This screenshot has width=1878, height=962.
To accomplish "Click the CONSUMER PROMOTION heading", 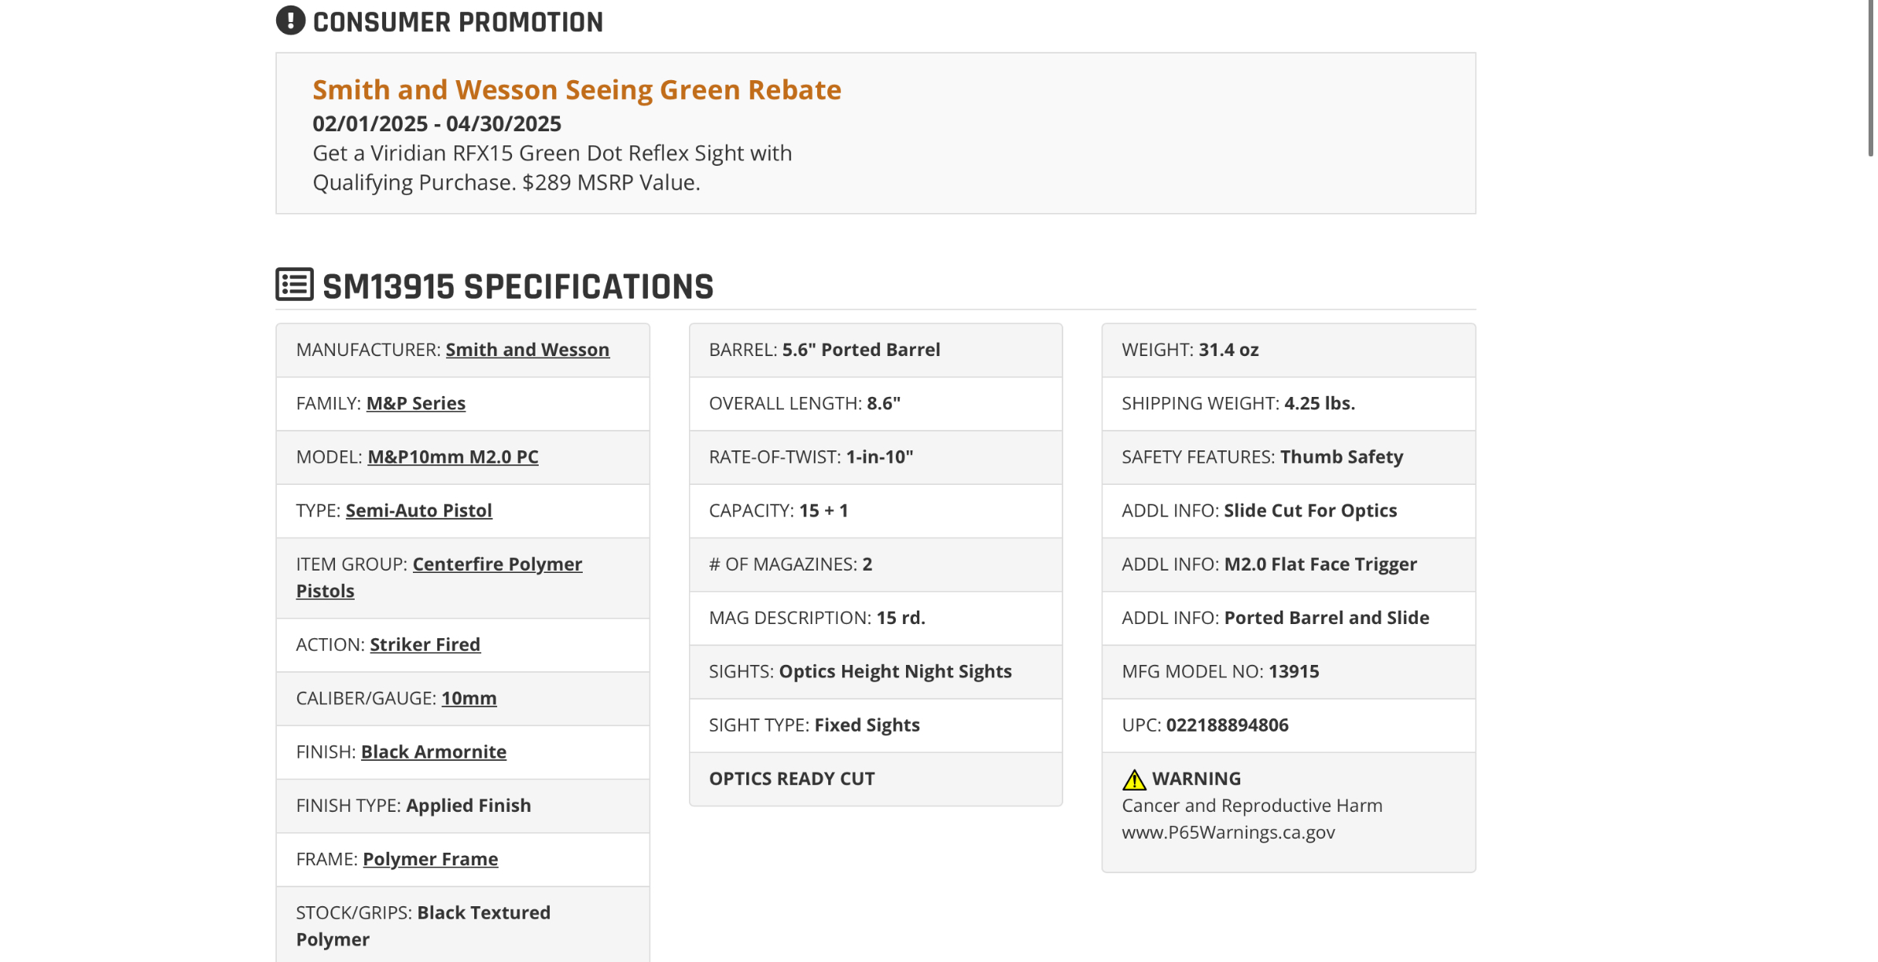I will click(x=458, y=22).
